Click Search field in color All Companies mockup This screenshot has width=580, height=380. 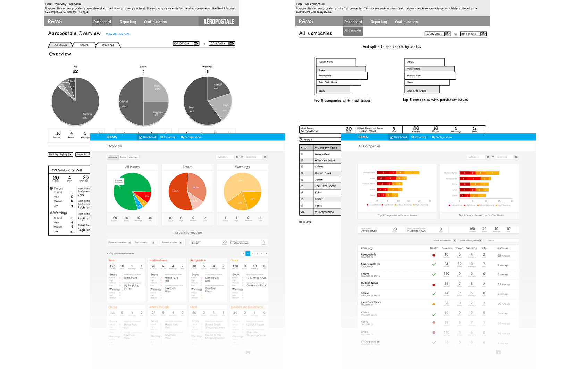pyautogui.click(x=502, y=241)
